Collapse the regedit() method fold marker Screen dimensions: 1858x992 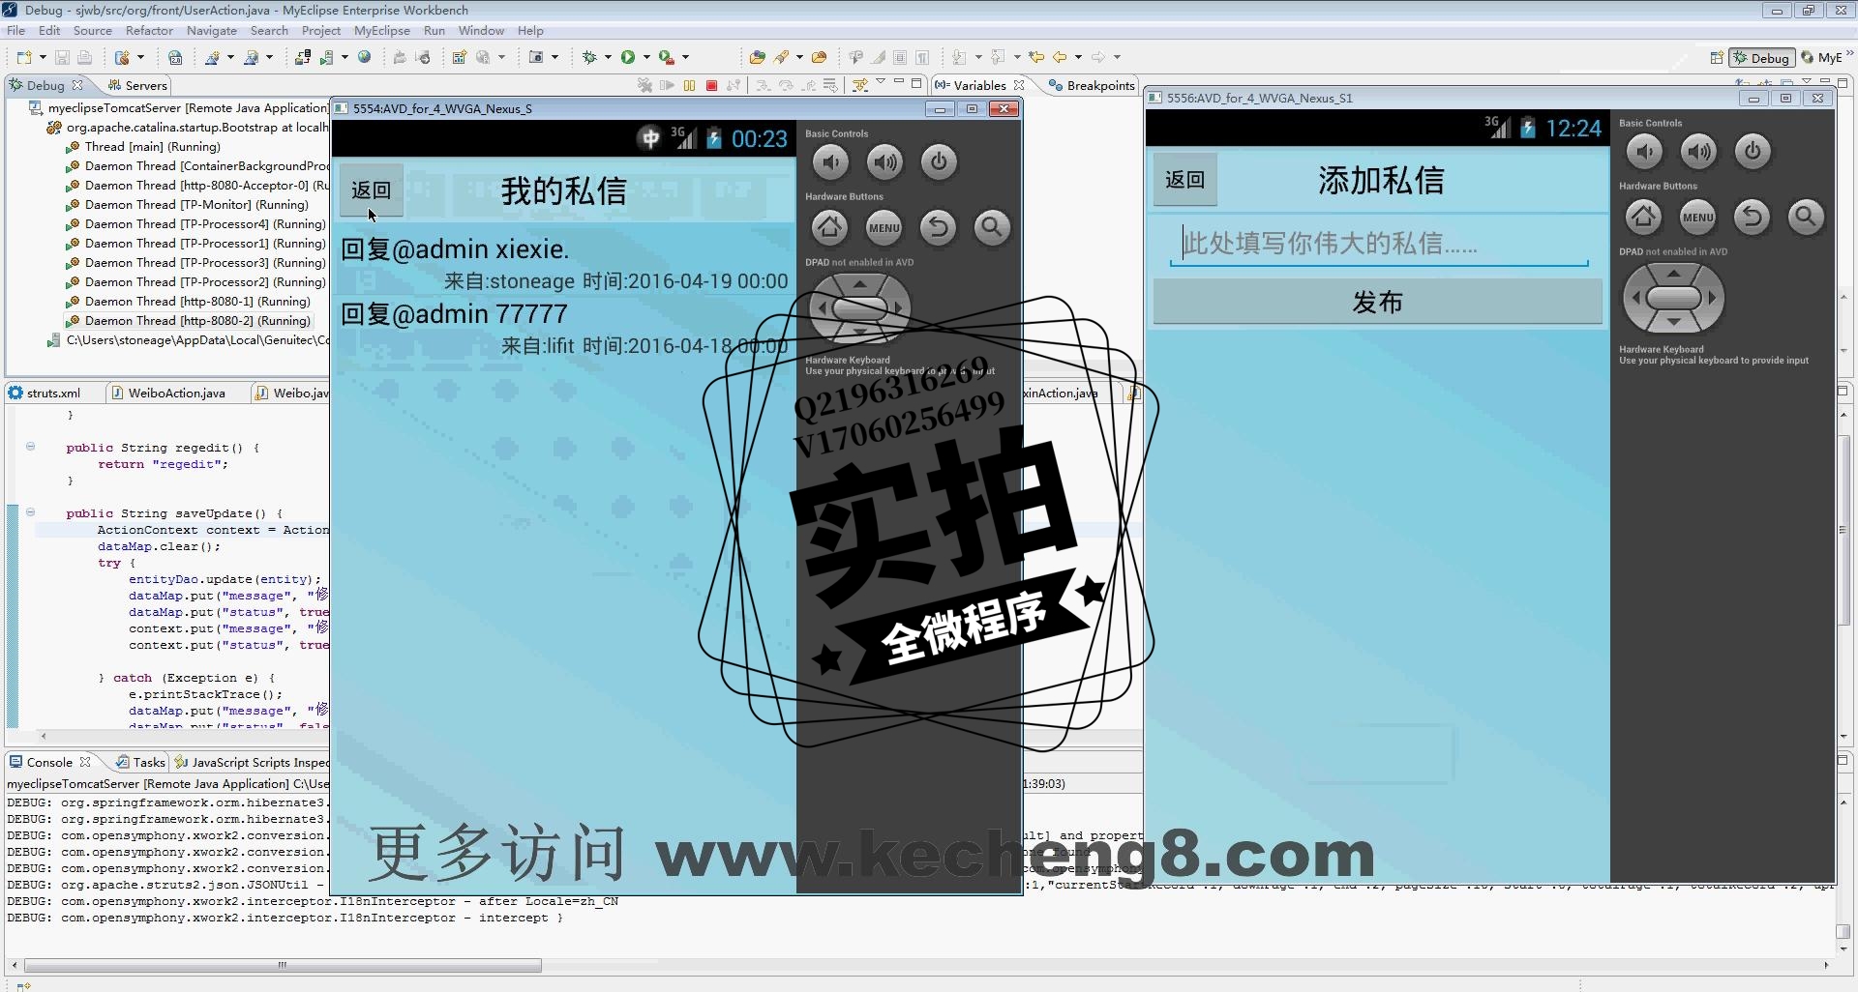pos(30,447)
